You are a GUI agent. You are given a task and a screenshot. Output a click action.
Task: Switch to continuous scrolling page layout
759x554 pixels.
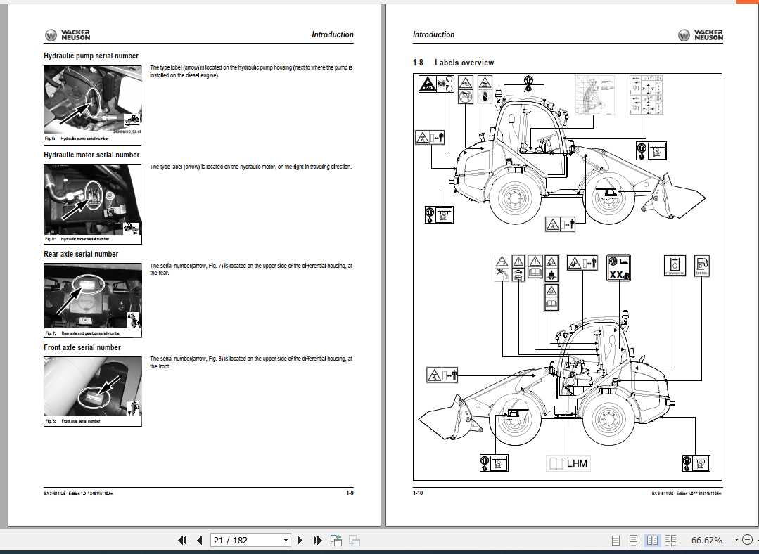pyautogui.click(x=633, y=540)
